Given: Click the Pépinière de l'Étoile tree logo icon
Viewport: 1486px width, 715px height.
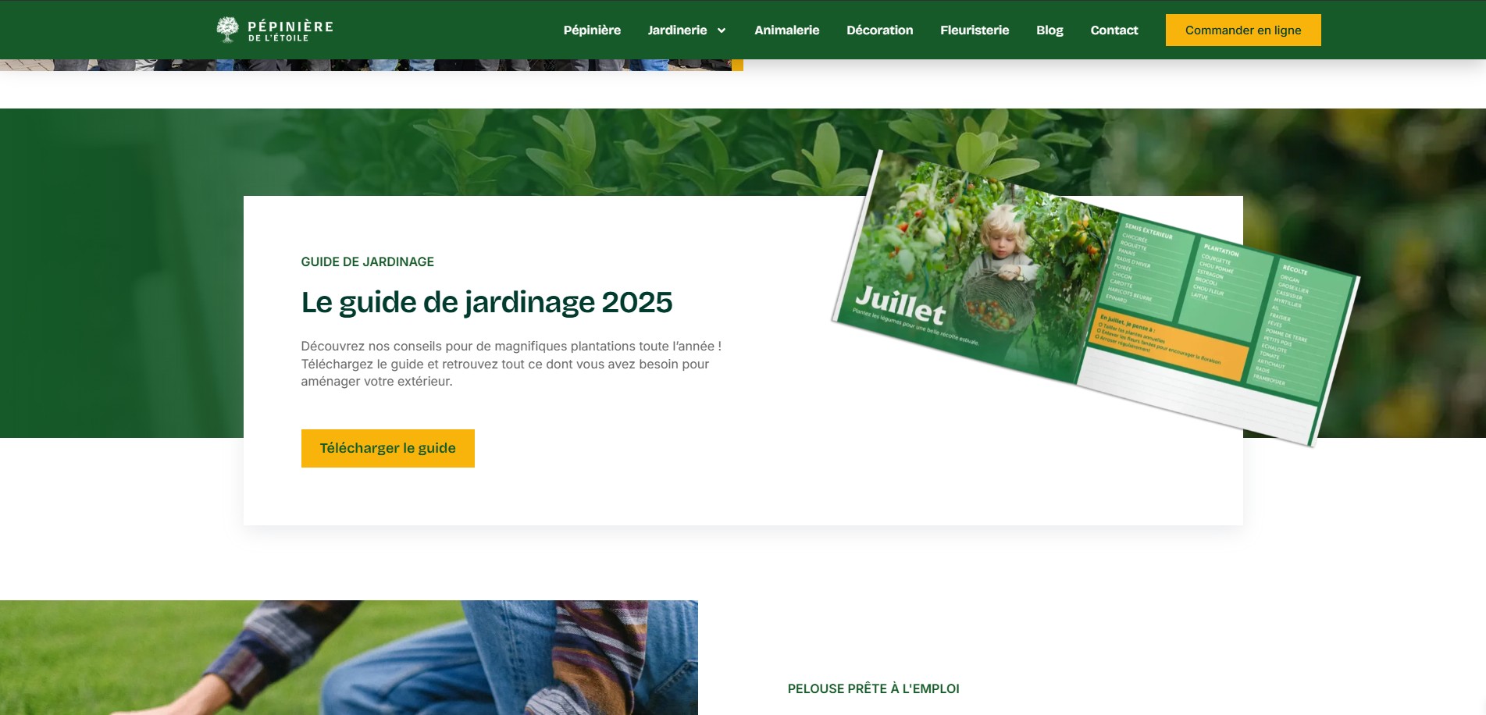Looking at the screenshot, I should [227, 30].
